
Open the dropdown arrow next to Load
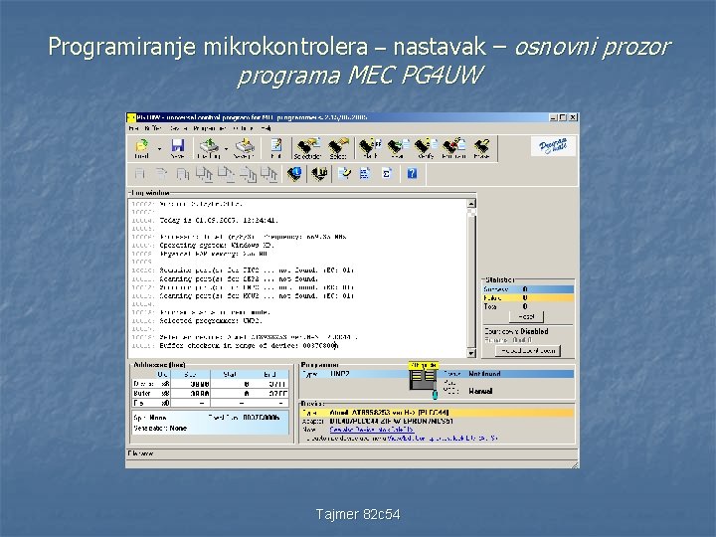click(x=159, y=149)
